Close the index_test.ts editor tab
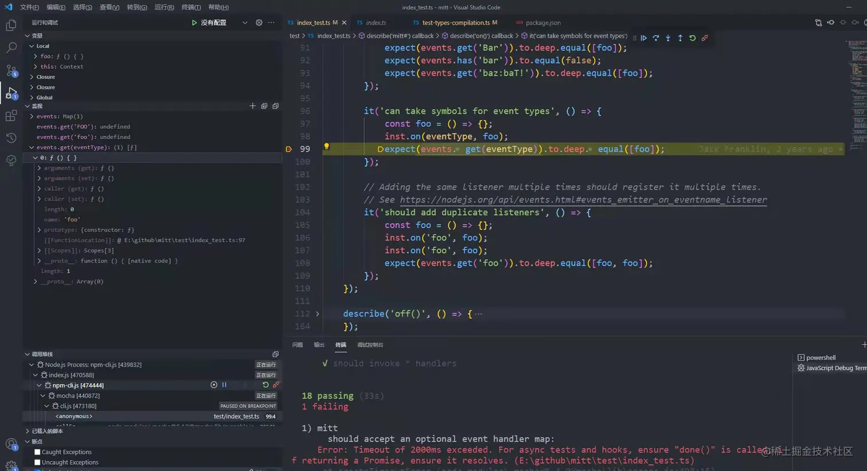The height and width of the screenshot is (471, 867). 344,23
